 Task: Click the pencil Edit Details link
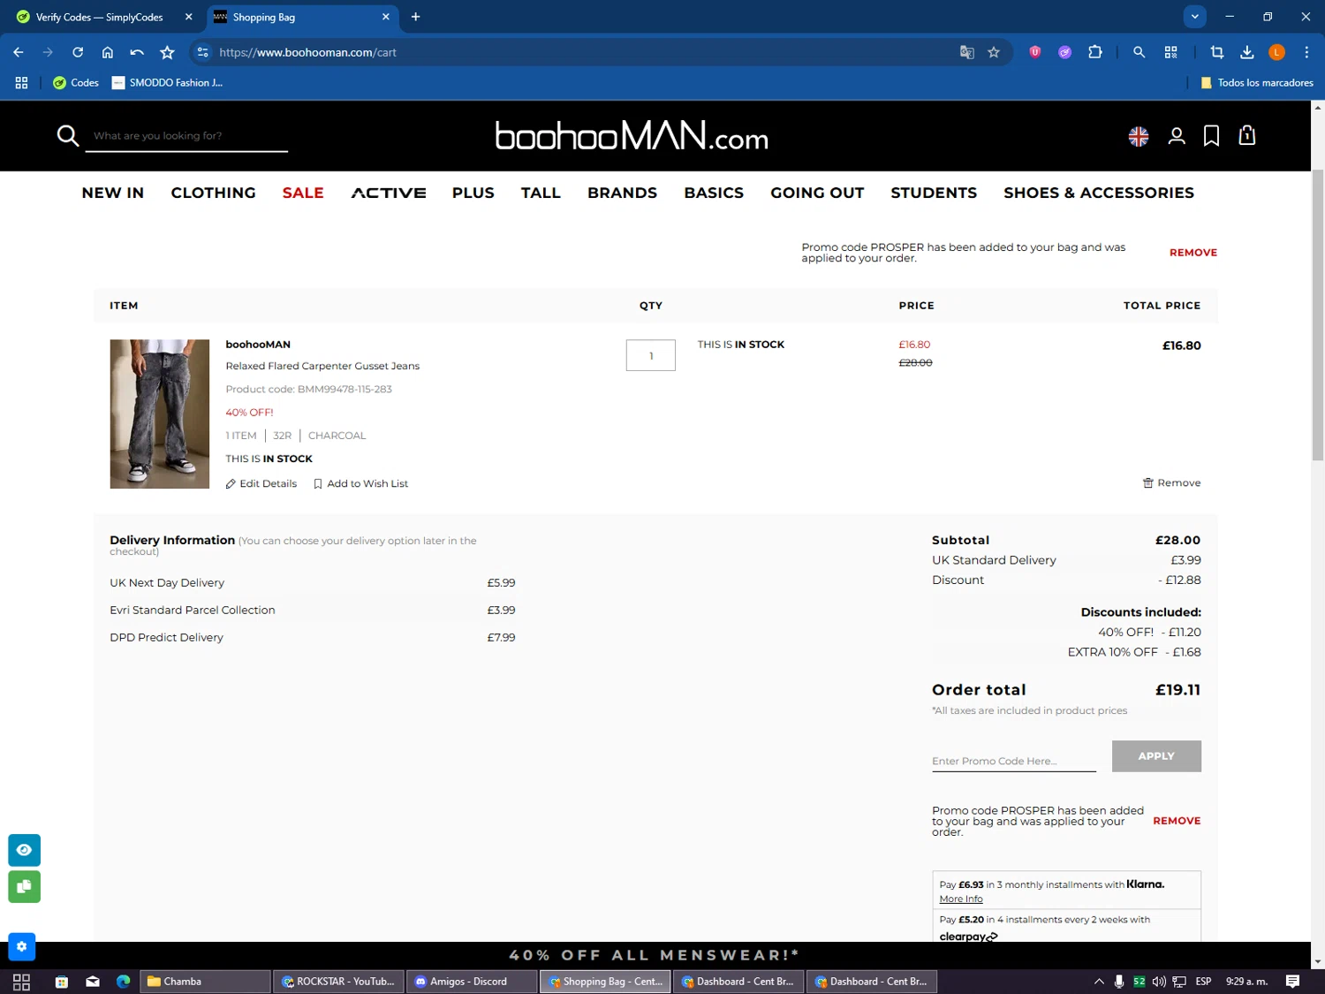click(x=261, y=483)
